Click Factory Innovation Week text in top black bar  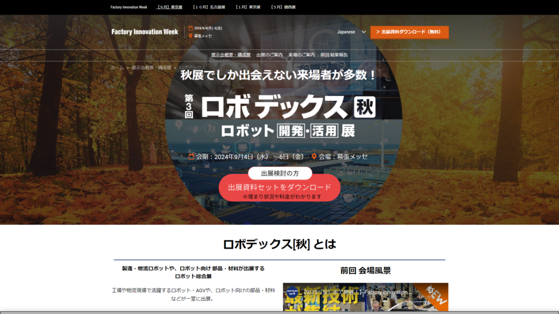coord(129,7)
